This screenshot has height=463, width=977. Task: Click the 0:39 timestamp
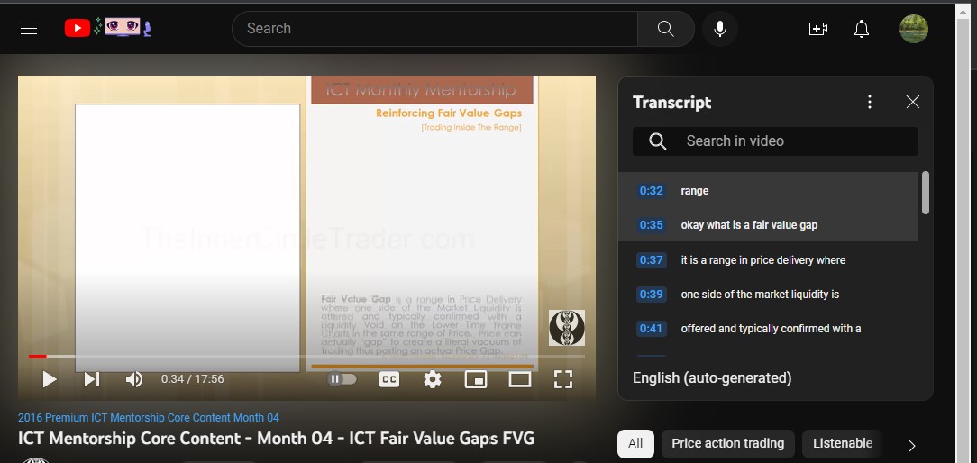pyautogui.click(x=651, y=295)
